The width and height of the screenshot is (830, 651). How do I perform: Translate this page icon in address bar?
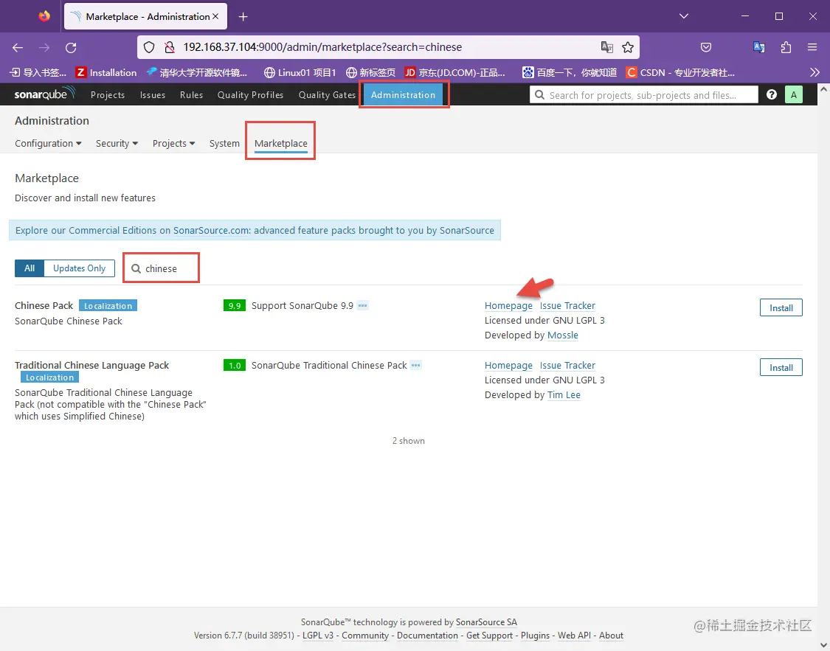pos(606,47)
